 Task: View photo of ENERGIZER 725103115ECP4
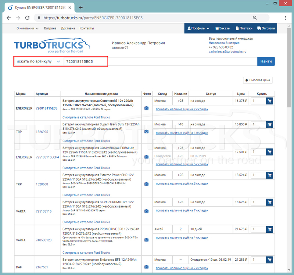tap(146, 157)
